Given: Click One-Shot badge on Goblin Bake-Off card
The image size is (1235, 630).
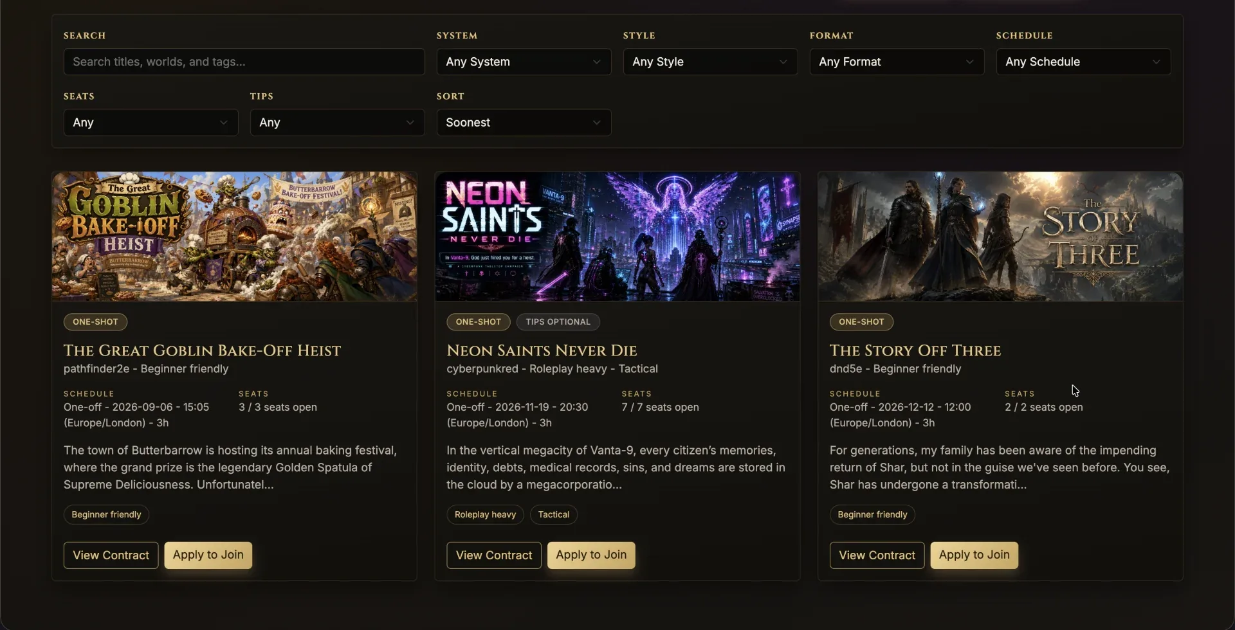Looking at the screenshot, I should pos(95,322).
